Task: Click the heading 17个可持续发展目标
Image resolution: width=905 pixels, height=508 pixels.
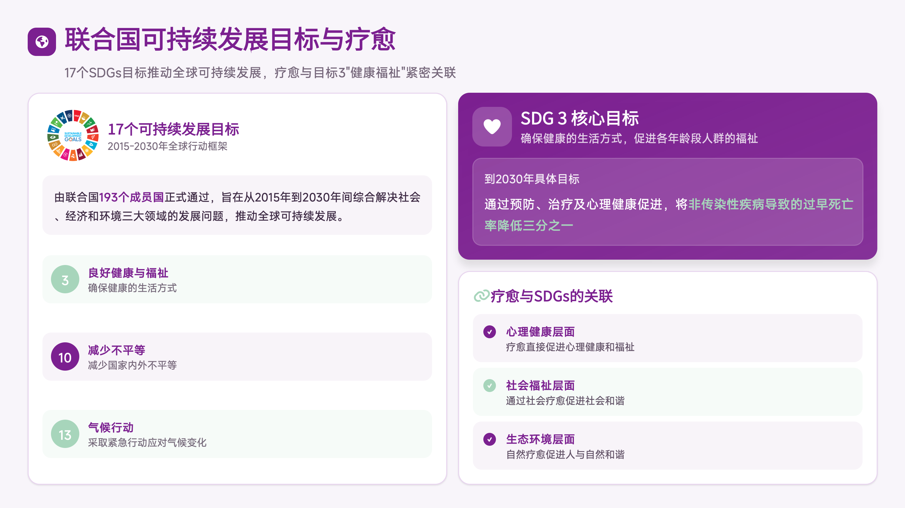Action: pyautogui.click(x=173, y=129)
